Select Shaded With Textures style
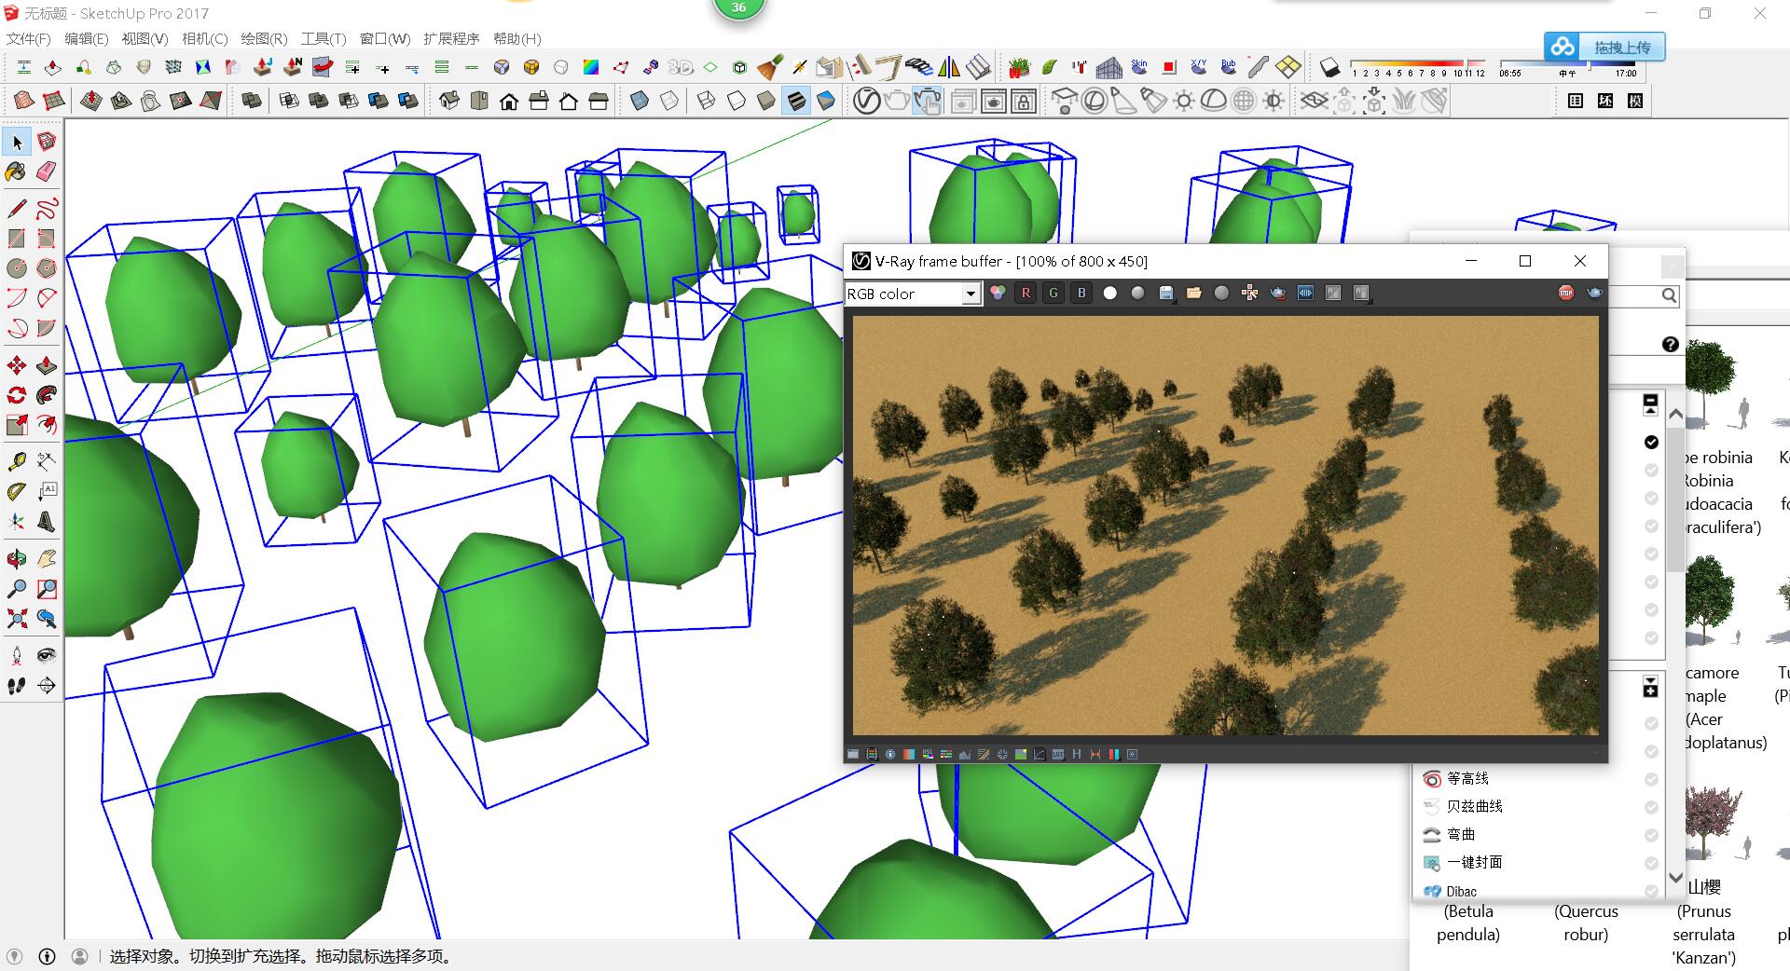Screen dimensions: 1790x971 (796, 101)
